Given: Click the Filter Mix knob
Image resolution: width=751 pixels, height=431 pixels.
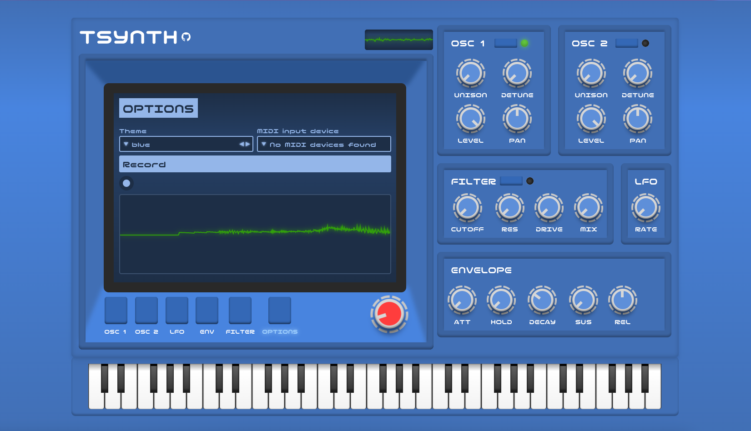Looking at the screenshot, I should point(589,208).
